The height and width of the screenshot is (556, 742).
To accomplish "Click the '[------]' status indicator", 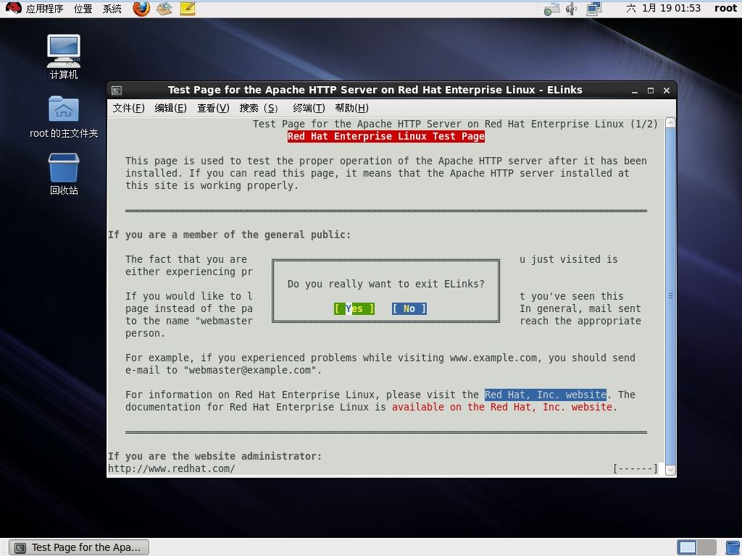I will pos(635,468).
